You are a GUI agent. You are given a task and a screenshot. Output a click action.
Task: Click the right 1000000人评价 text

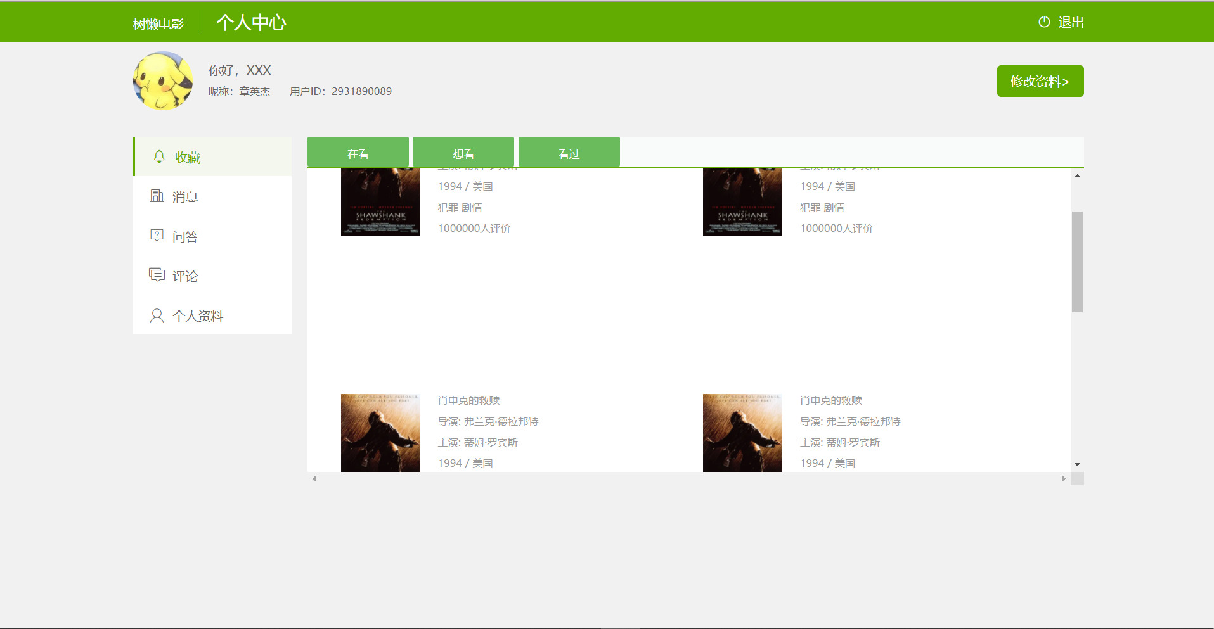(x=836, y=228)
